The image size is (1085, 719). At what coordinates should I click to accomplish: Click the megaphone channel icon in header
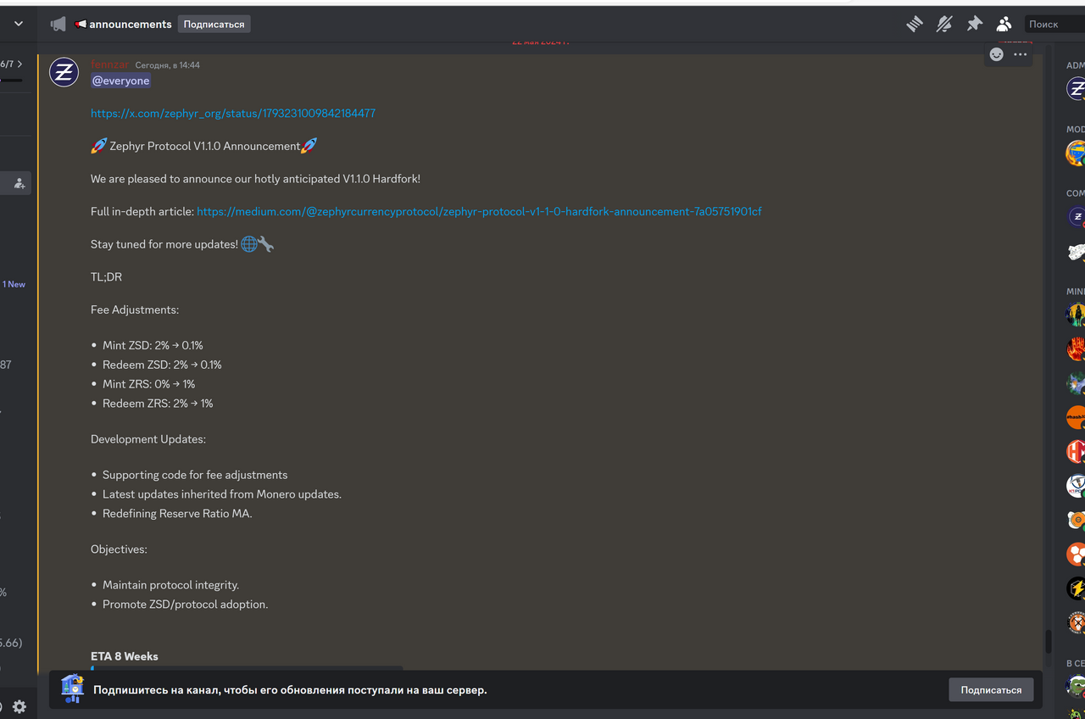(58, 25)
